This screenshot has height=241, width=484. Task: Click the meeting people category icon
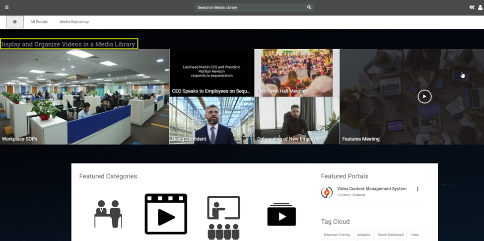[108, 214]
